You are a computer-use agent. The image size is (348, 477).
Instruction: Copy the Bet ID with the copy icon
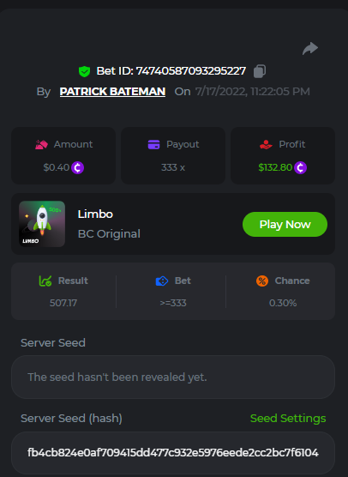[x=260, y=71]
